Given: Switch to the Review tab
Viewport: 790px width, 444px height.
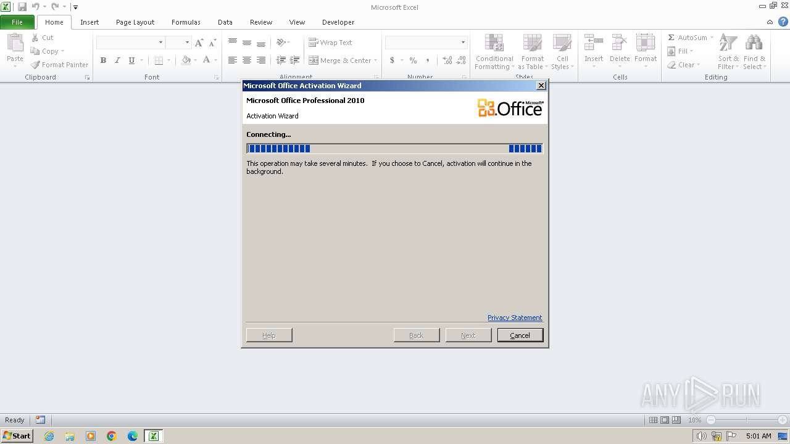Looking at the screenshot, I should [x=261, y=22].
